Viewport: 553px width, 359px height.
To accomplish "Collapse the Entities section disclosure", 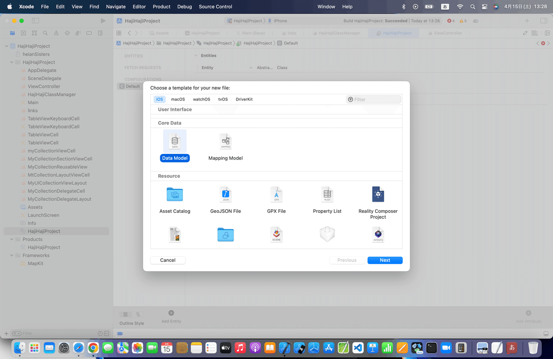I will (195, 55).
